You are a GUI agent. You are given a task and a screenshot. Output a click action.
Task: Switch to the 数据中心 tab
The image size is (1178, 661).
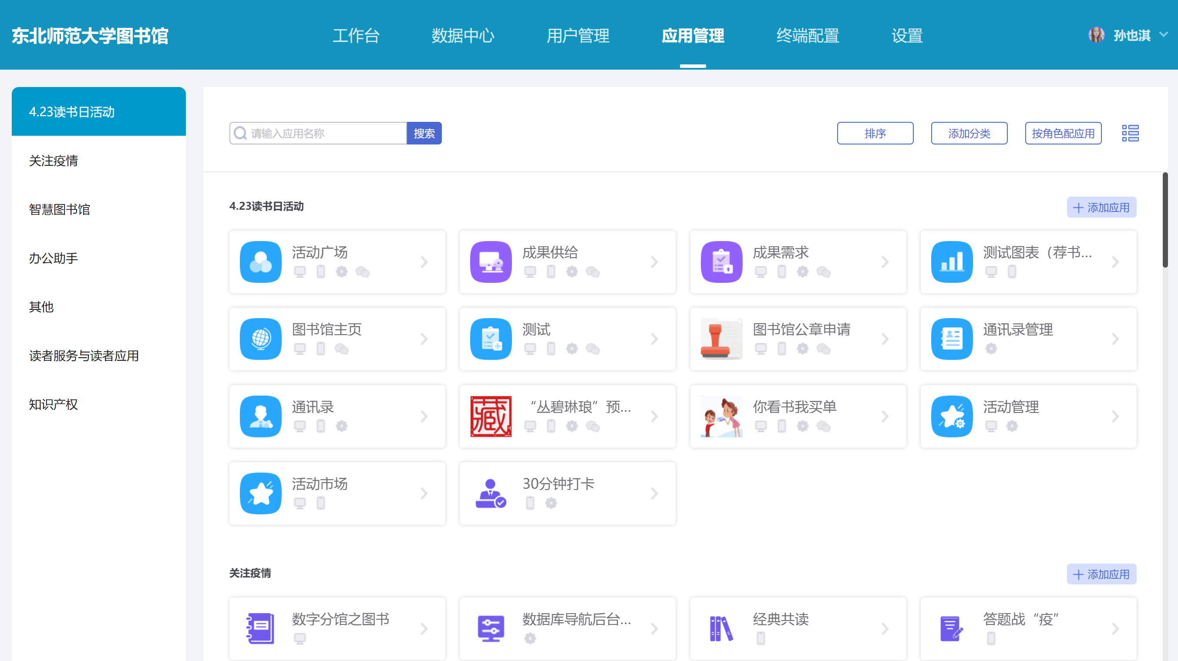pos(463,36)
